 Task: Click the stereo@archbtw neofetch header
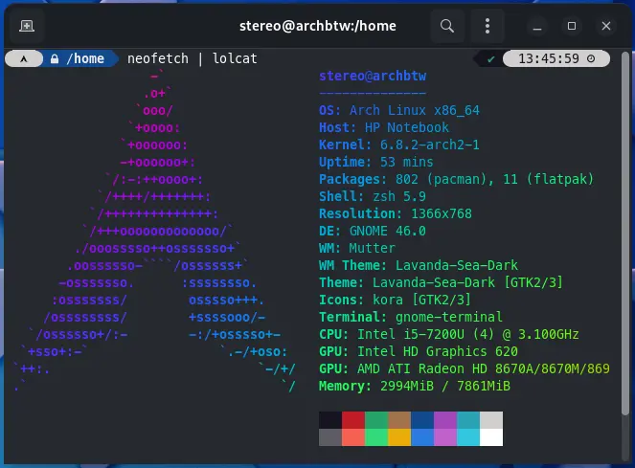point(373,76)
